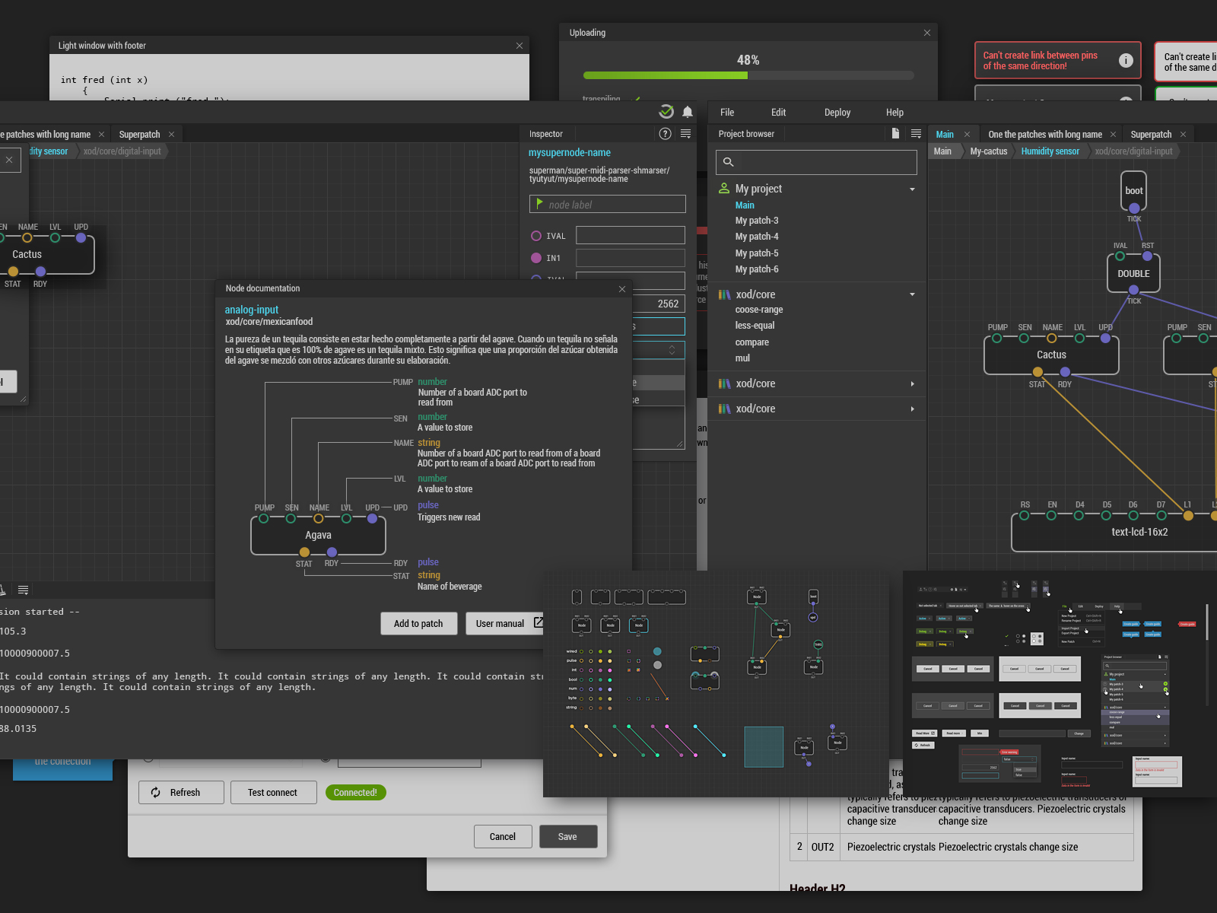This screenshot has height=913, width=1217.
Task: Collapse the My project tree
Action: tap(911, 189)
